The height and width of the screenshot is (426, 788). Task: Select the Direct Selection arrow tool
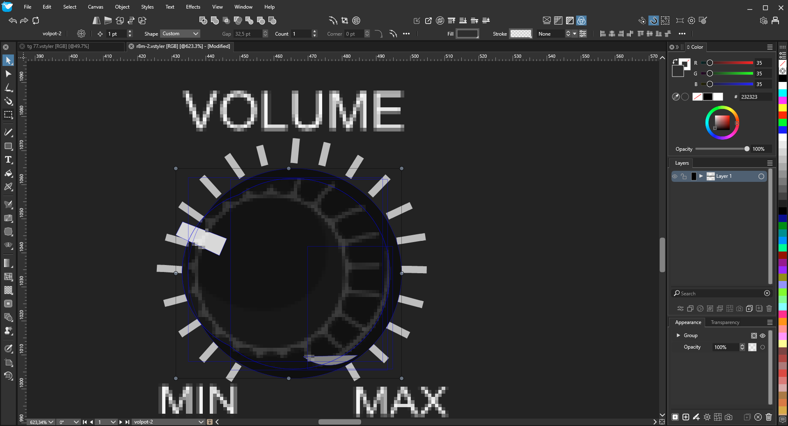pos(8,74)
